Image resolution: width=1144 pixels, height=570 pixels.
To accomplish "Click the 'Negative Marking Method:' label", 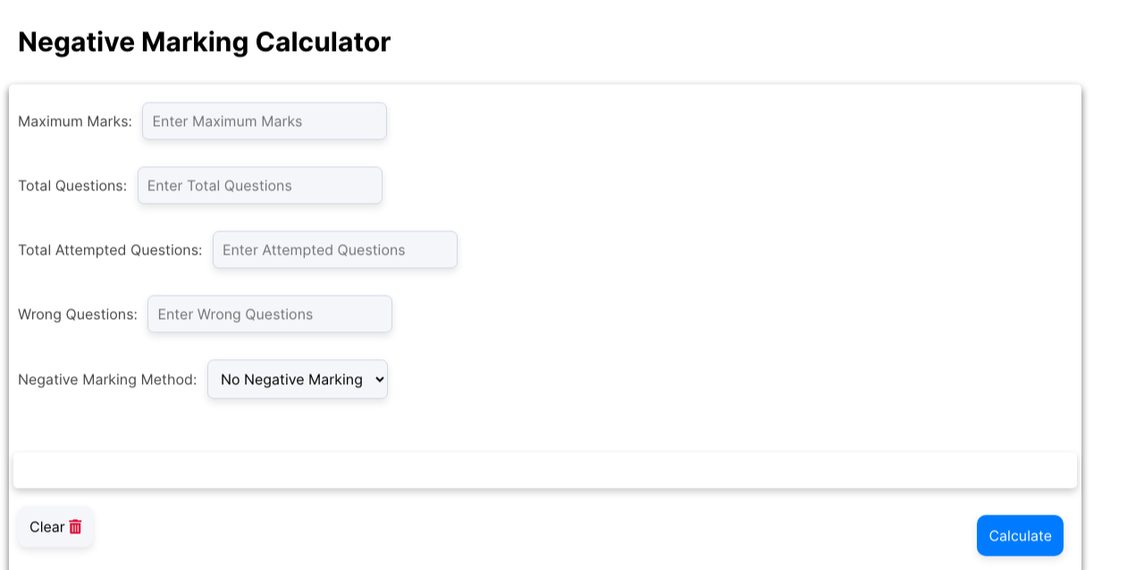I will coord(107,380).
